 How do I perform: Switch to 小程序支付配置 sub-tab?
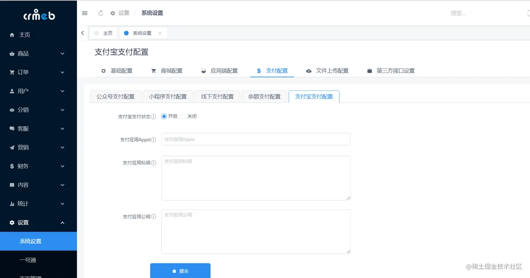[168, 96]
